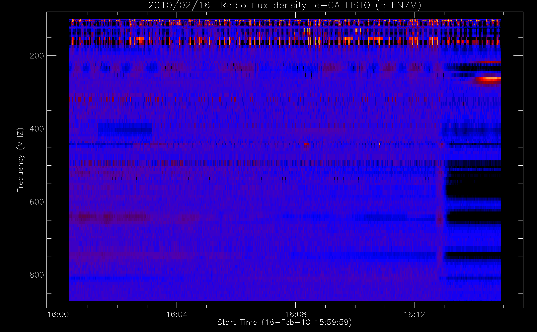Screen dimensions: 537x332
Task: Click the 800 frequency tick label
Action: pos(37,275)
